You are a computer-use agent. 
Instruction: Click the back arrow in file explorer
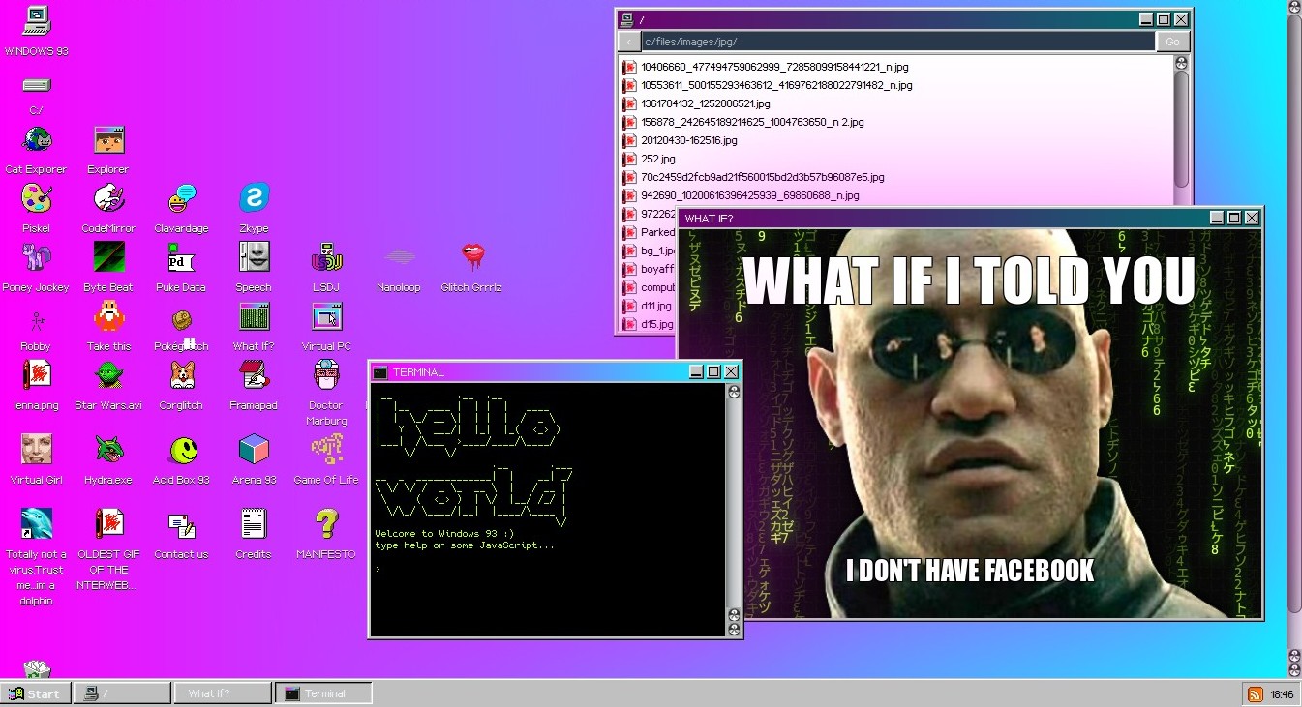click(629, 42)
